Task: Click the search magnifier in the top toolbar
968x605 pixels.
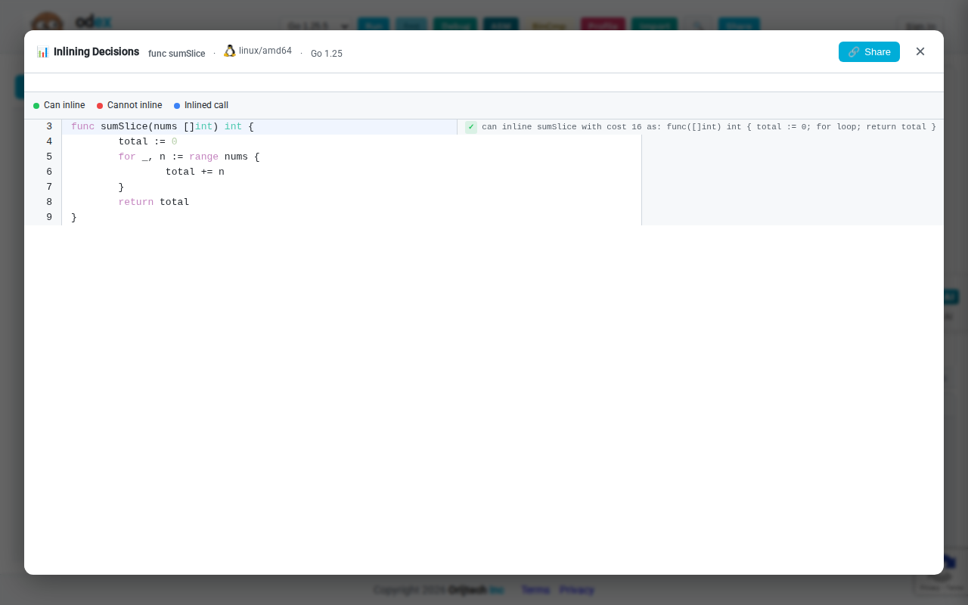Action: (697, 26)
